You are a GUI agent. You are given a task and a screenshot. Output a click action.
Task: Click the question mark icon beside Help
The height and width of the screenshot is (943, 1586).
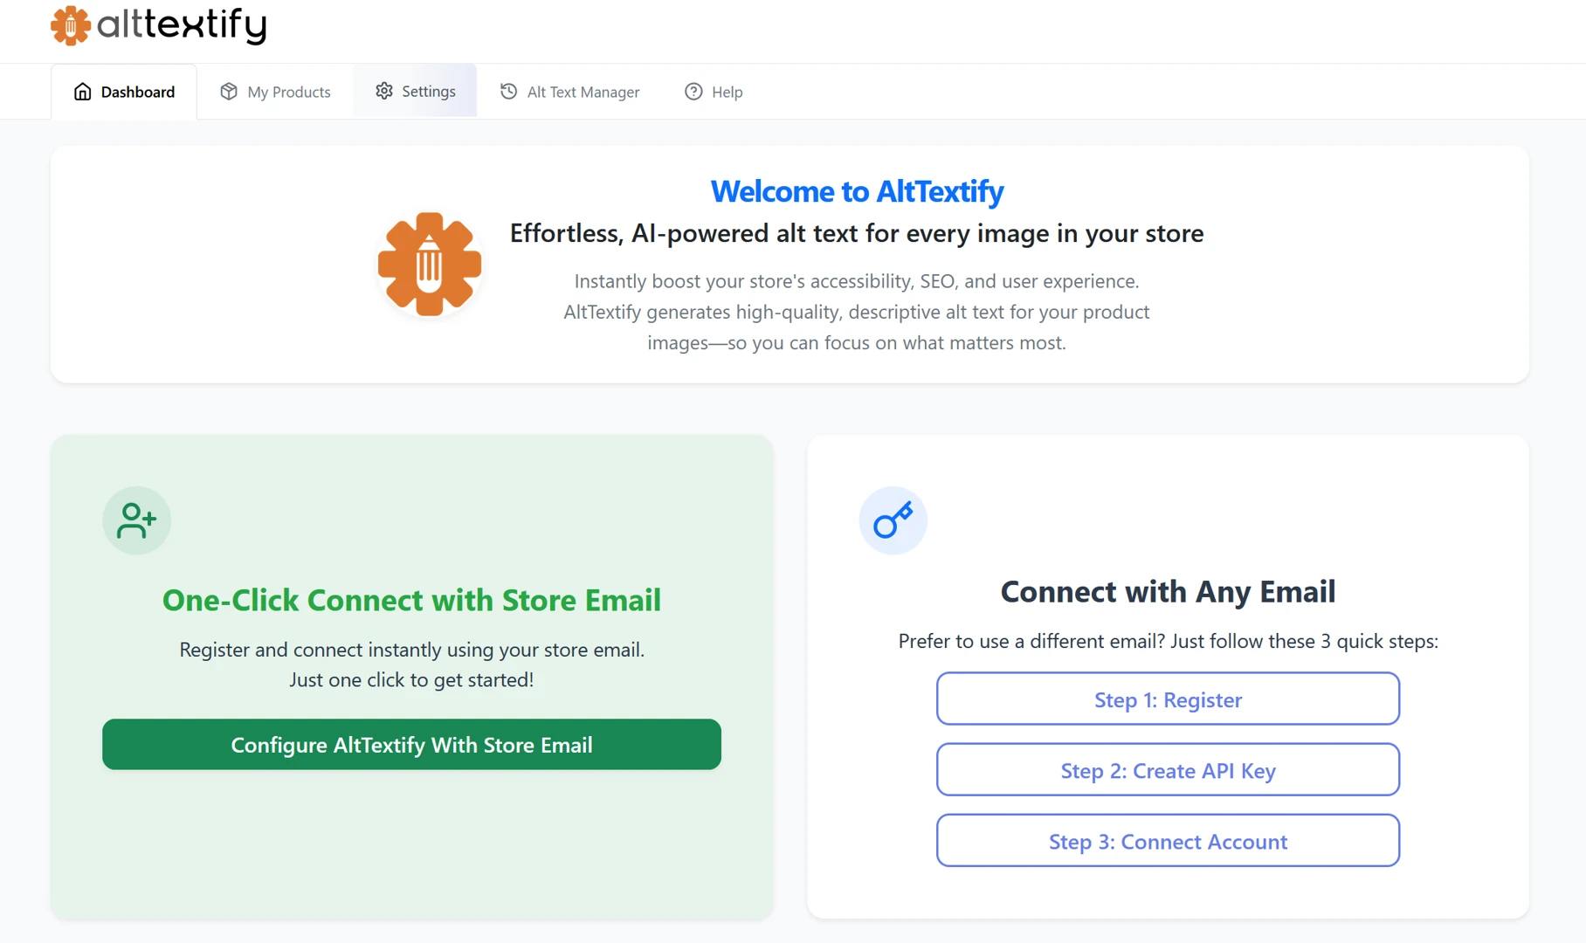[693, 91]
